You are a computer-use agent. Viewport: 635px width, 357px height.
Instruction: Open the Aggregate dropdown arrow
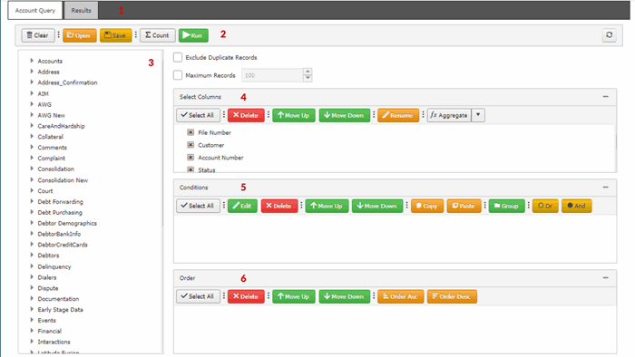(x=478, y=115)
